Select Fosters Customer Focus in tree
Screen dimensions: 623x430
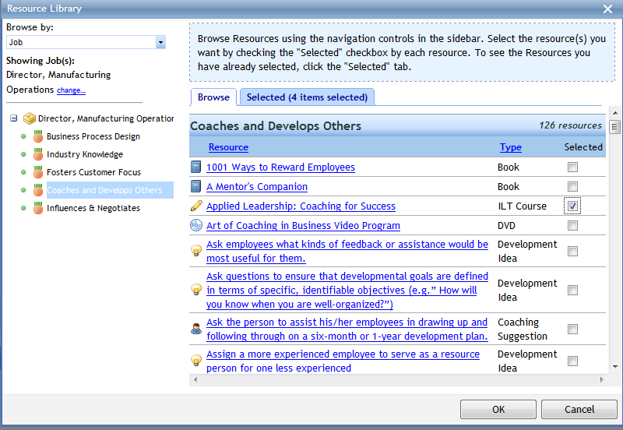(x=93, y=172)
